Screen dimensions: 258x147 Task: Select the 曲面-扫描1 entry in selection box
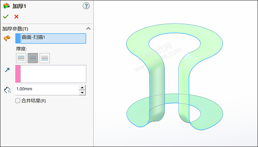click(x=53, y=37)
